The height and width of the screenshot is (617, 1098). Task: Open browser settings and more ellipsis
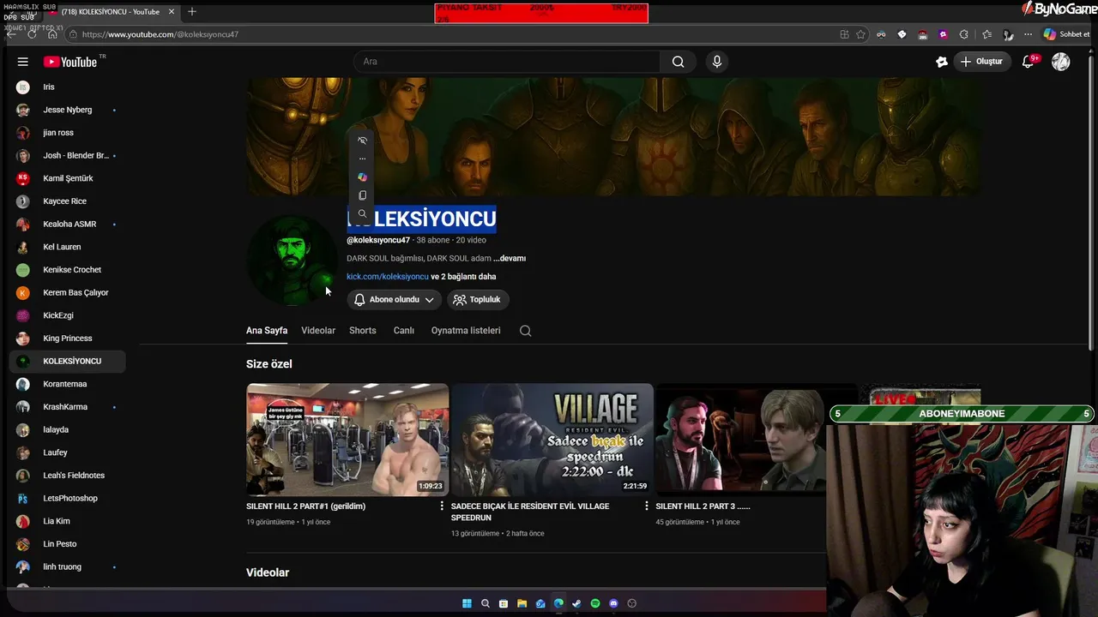[x=1028, y=34]
